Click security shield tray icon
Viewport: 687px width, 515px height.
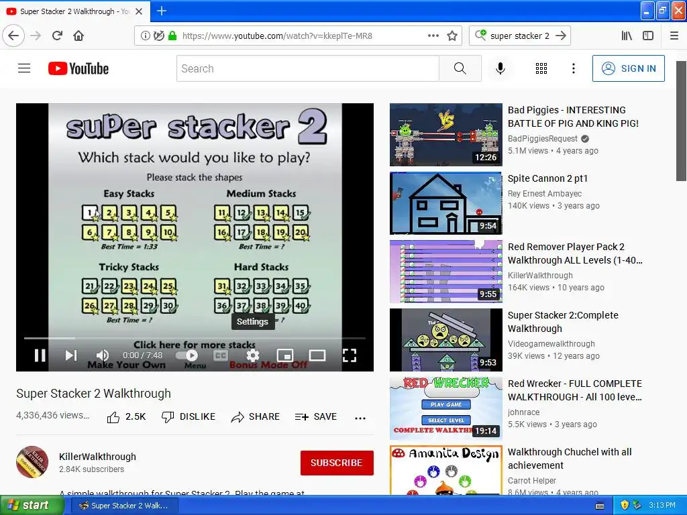tap(625, 506)
